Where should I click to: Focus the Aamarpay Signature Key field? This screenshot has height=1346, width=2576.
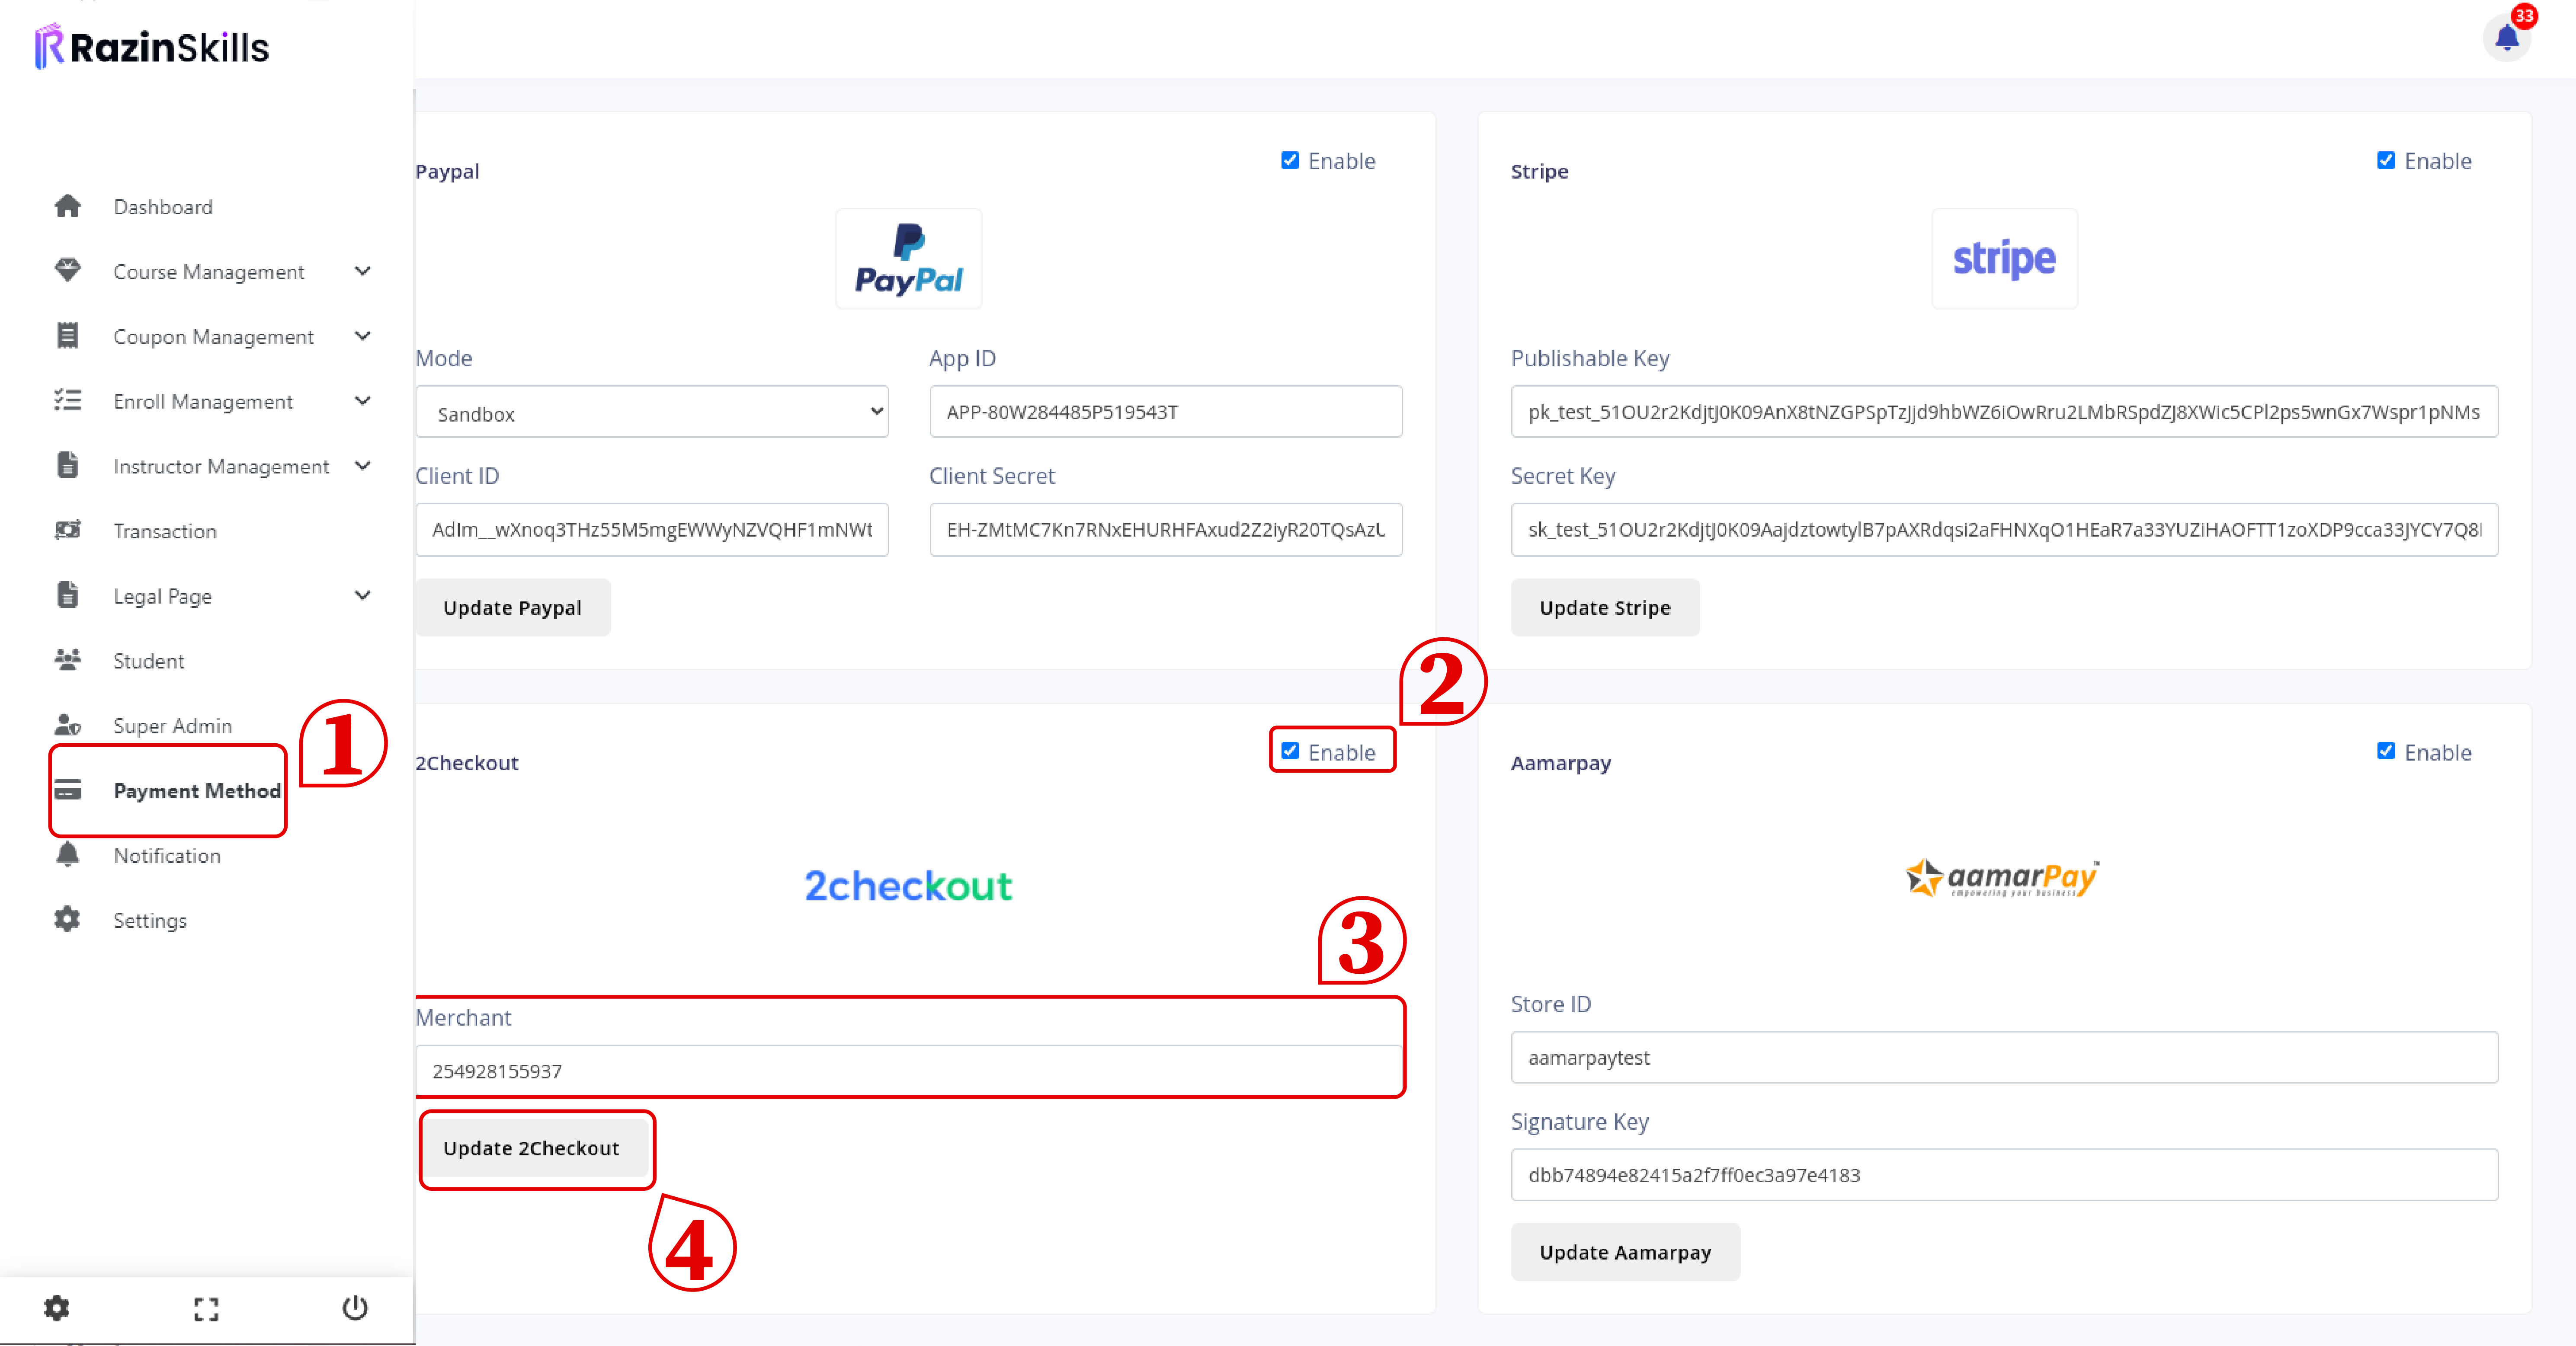[2004, 1175]
